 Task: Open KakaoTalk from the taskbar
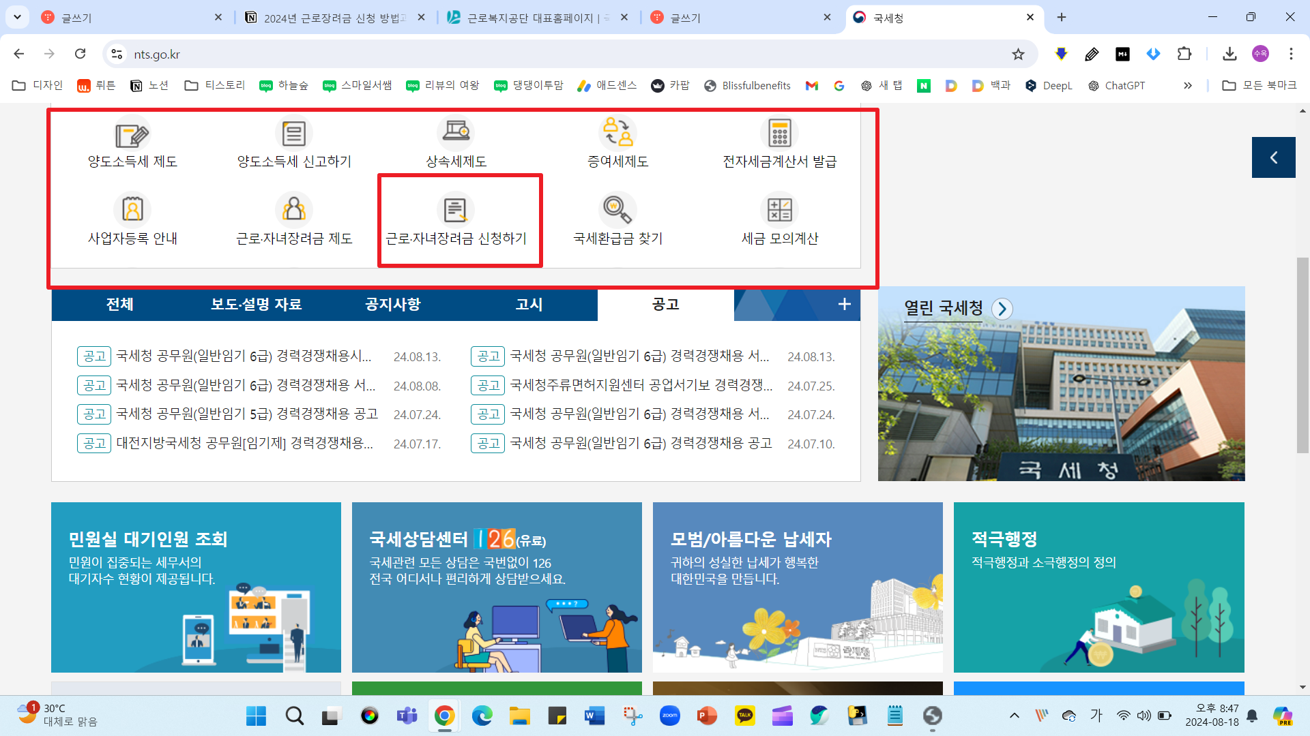click(x=744, y=716)
